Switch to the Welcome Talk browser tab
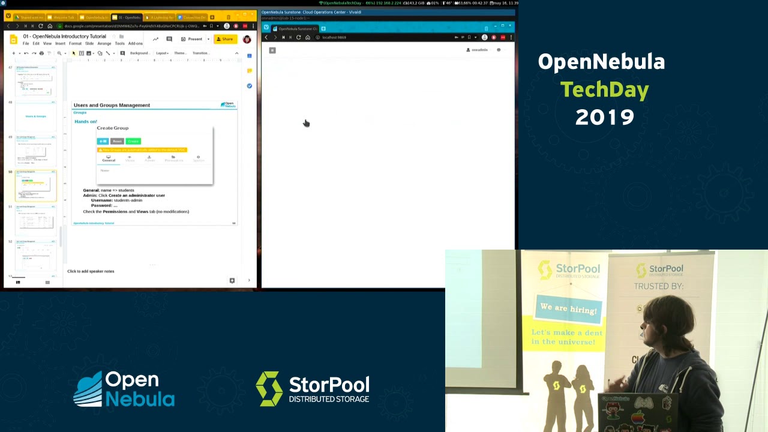 point(62,17)
